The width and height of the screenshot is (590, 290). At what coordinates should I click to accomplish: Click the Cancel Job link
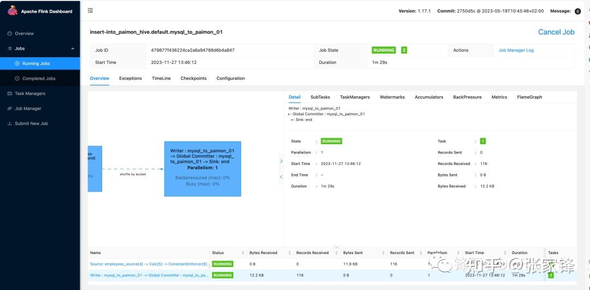556,32
